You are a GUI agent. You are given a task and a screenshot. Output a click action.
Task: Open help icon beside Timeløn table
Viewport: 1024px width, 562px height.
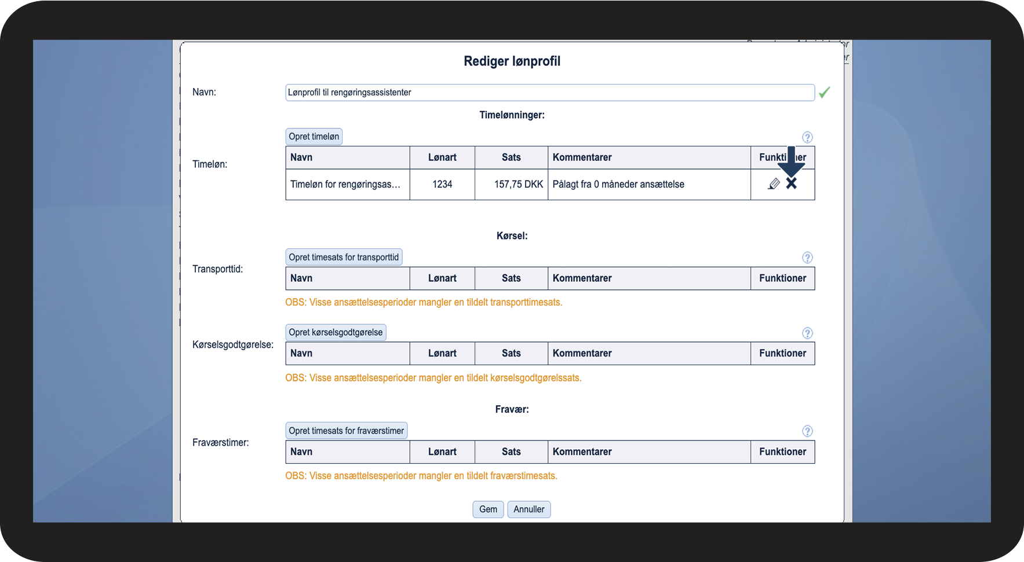coord(807,137)
